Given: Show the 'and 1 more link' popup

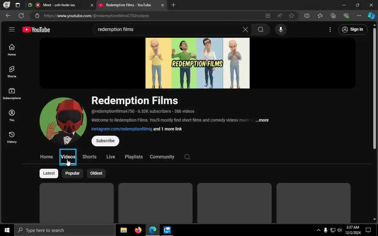Looking at the screenshot, I should pos(167,129).
